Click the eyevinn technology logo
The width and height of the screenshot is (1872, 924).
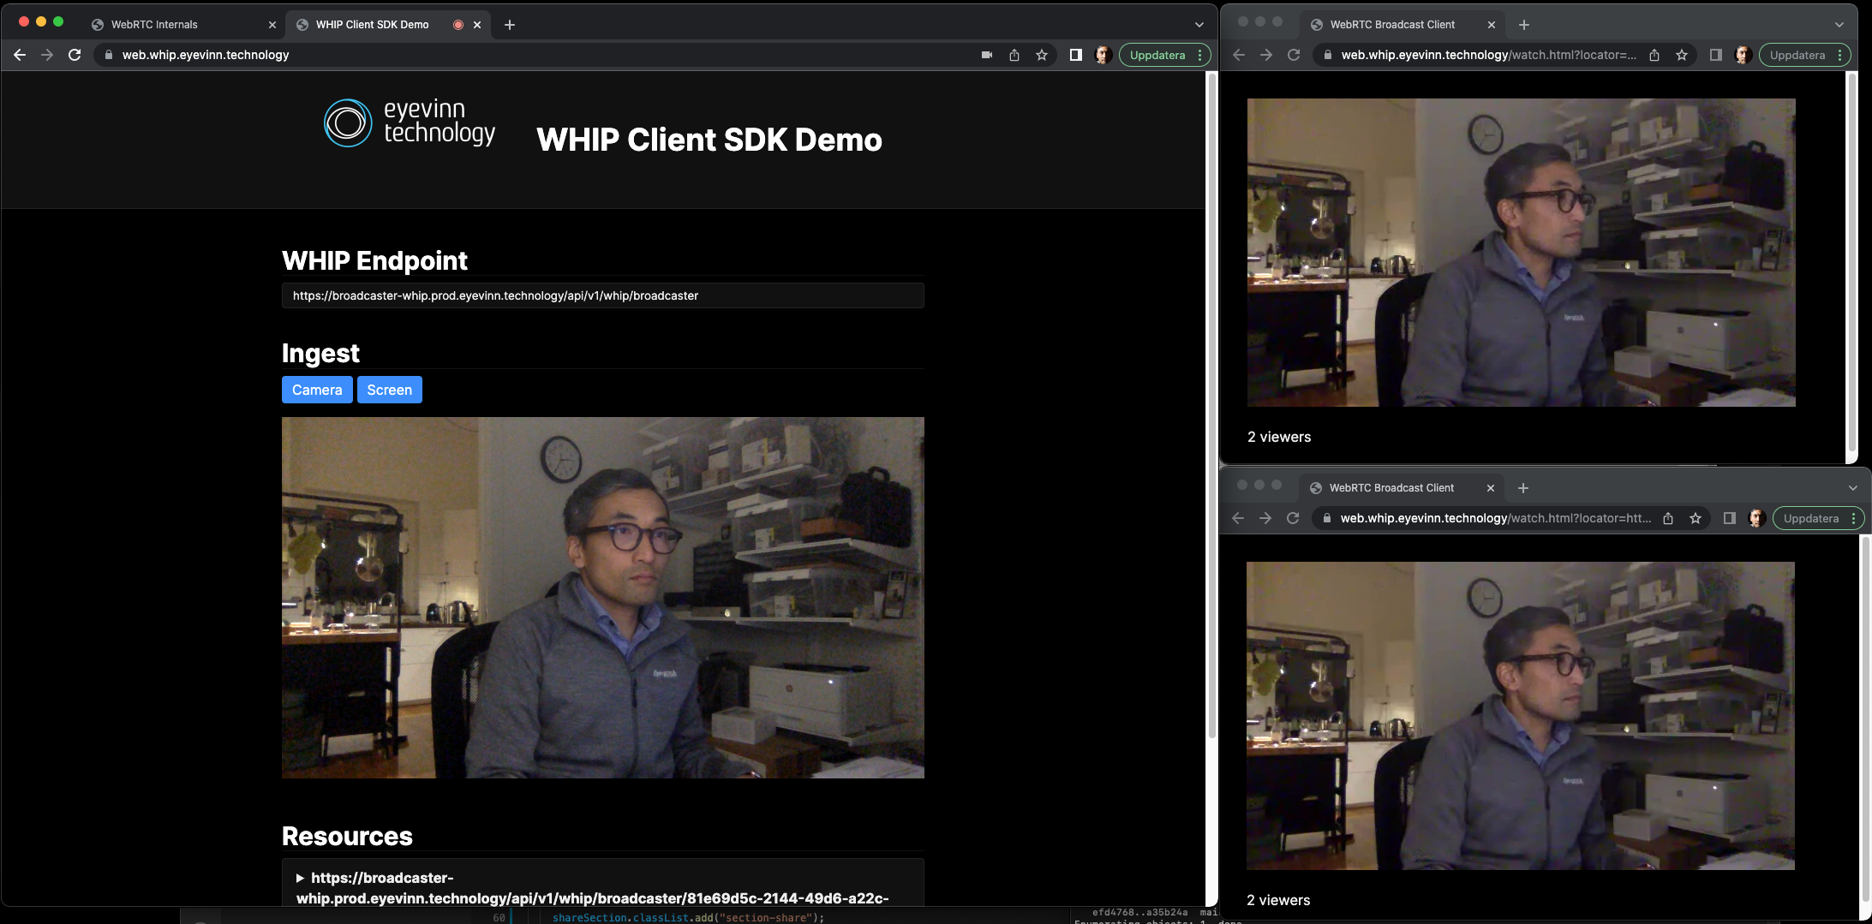pyautogui.click(x=410, y=122)
